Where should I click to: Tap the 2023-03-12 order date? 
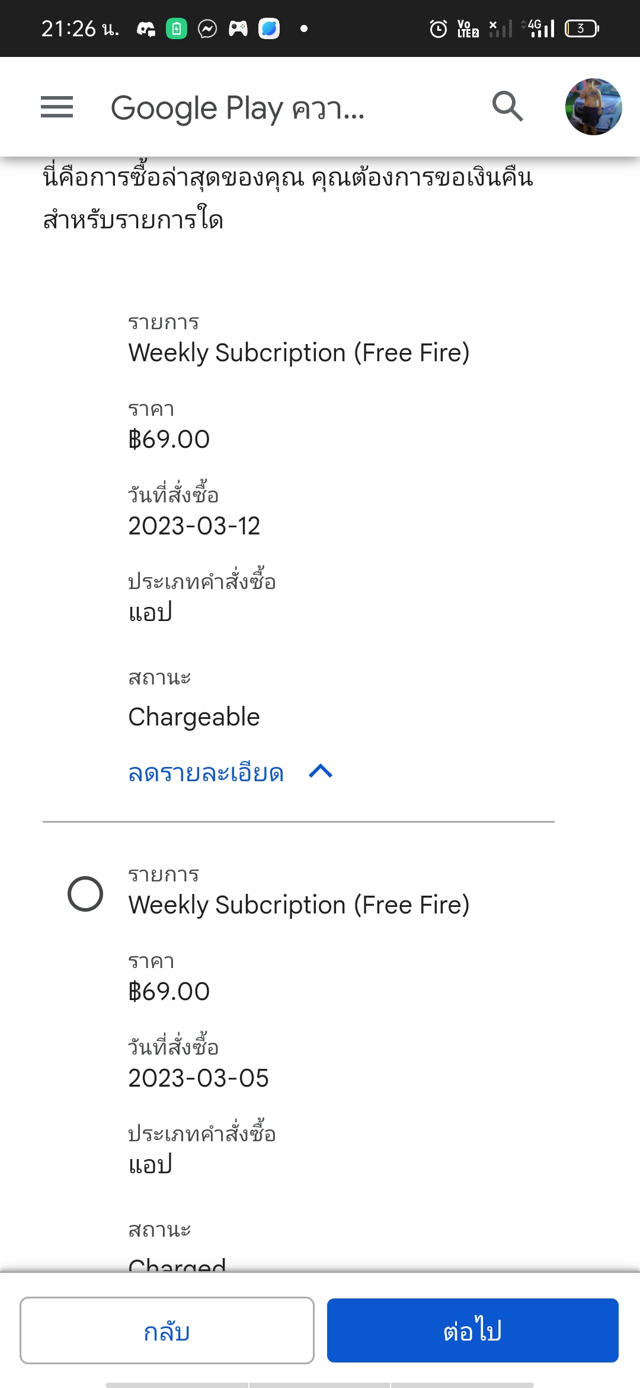(x=194, y=526)
